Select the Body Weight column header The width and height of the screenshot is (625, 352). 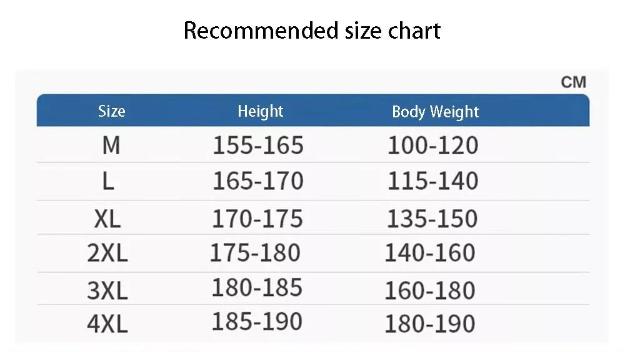(435, 112)
